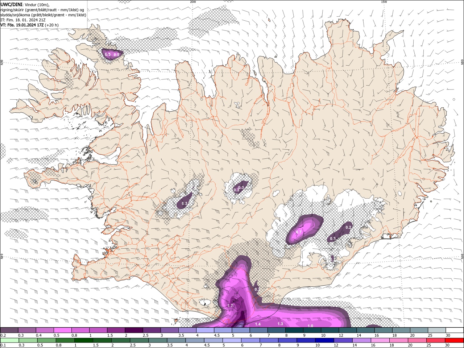Screen dimensions: 464x348
Task: Click the medium purple 1–1.5 swatch in upper legend
Action: click(98, 330)
